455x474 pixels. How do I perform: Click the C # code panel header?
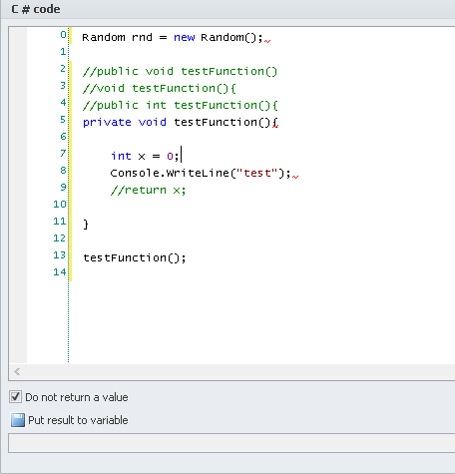[x=36, y=9]
